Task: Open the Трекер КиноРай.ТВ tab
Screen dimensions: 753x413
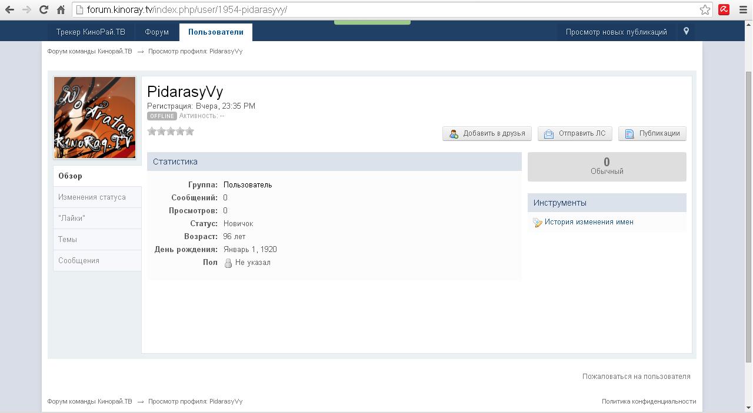Action: pyautogui.click(x=91, y=32)
